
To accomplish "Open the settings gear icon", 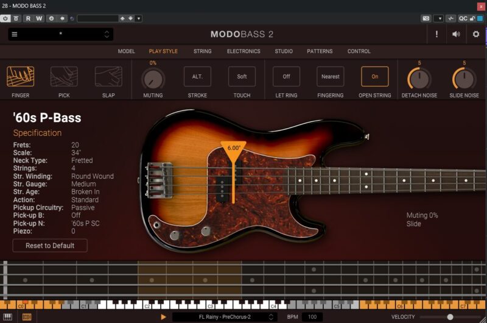I will (476, 34).
